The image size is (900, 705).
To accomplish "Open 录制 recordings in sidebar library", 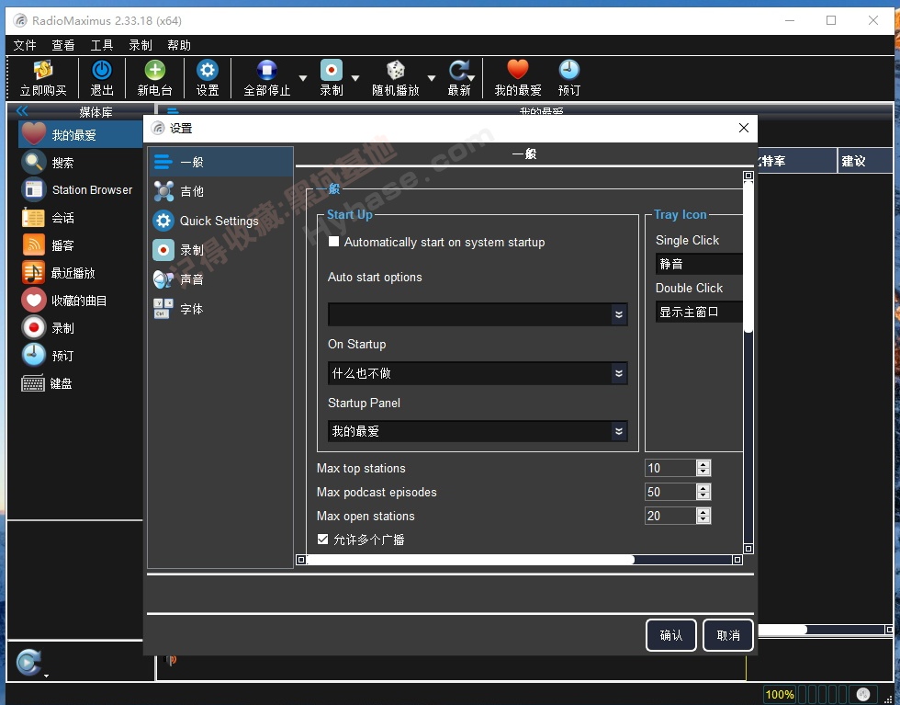I will 48,328.
